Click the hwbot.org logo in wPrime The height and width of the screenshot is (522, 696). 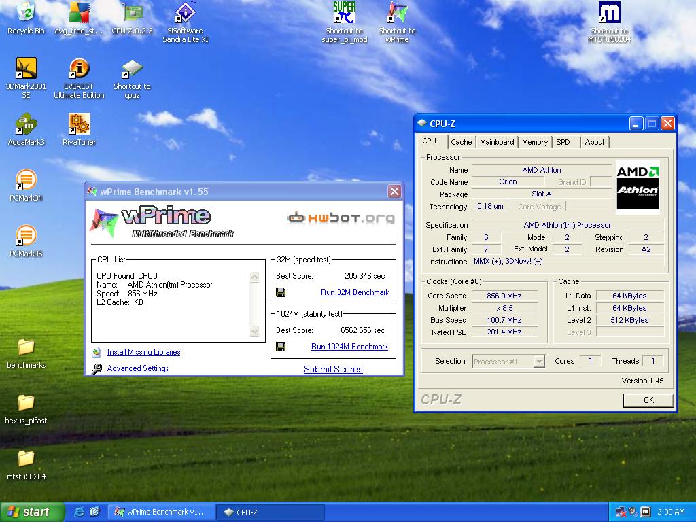(341, 218)
